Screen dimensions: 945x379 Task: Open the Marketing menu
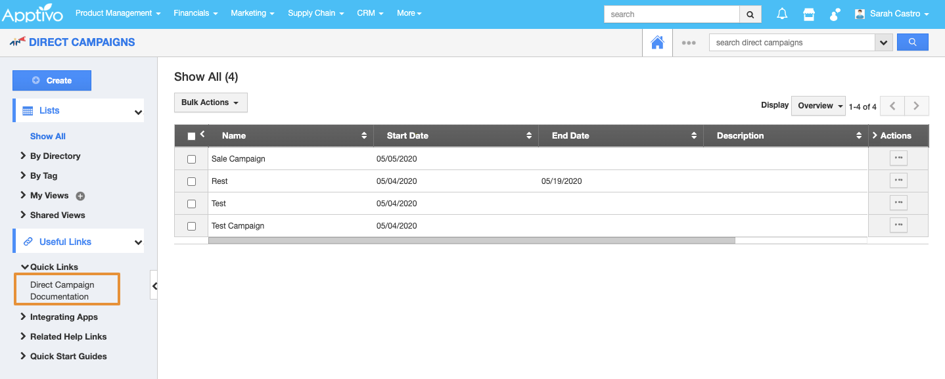(252, 12)
